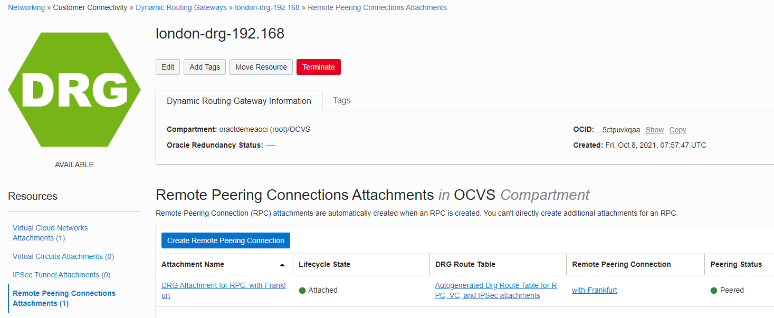Open Virtual Cloud Networks Attachments list

click(50, 233)
